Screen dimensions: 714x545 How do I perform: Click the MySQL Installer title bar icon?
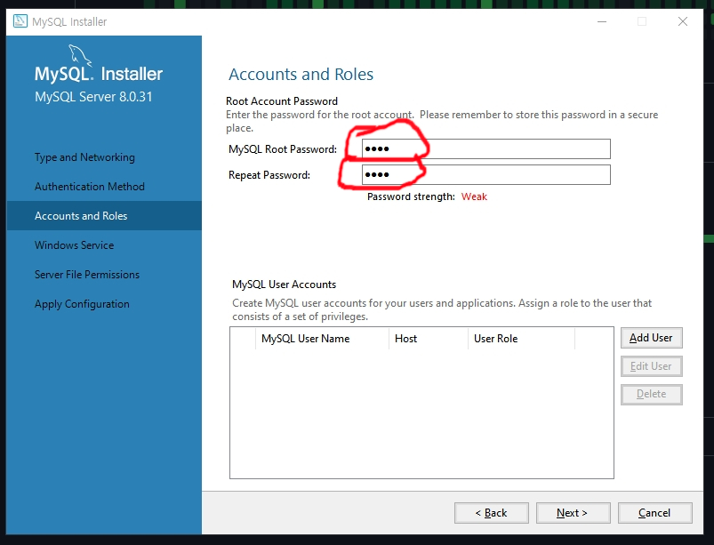point(20,21)
